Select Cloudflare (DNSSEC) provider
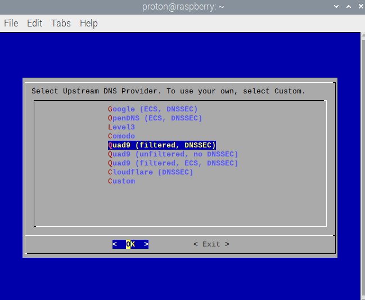The height and width of the screenshot is (300, 365). coord(150,172)
